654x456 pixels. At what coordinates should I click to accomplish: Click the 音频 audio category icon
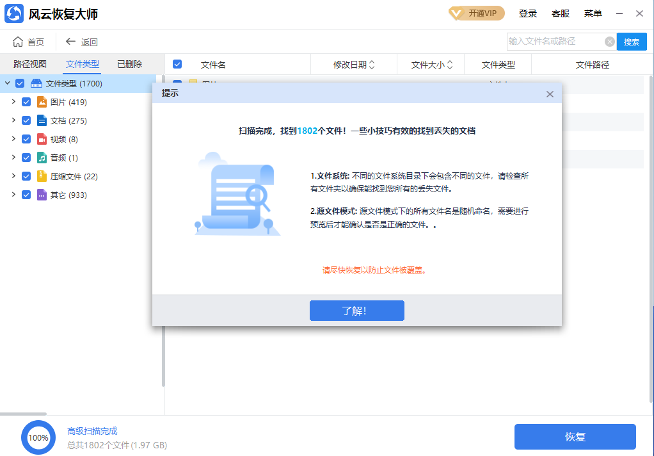pyautogui.click(x=42, y=158)
